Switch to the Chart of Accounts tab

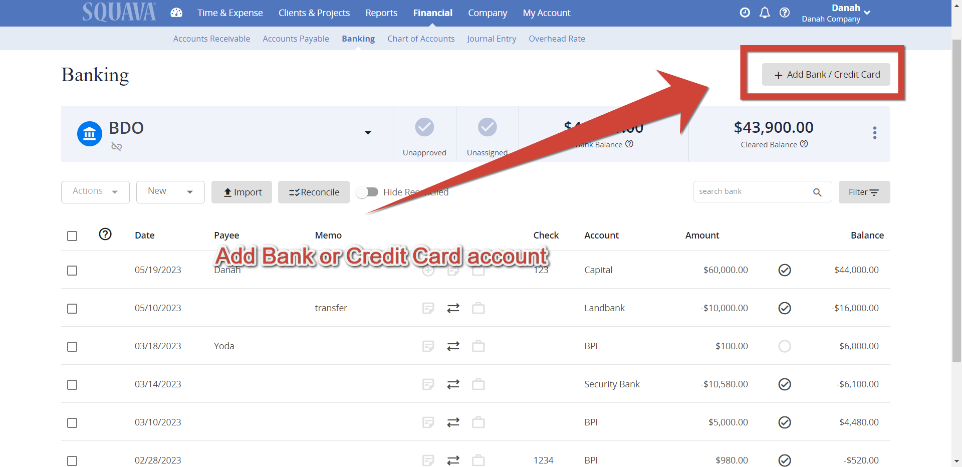click(x=421, y=39)
